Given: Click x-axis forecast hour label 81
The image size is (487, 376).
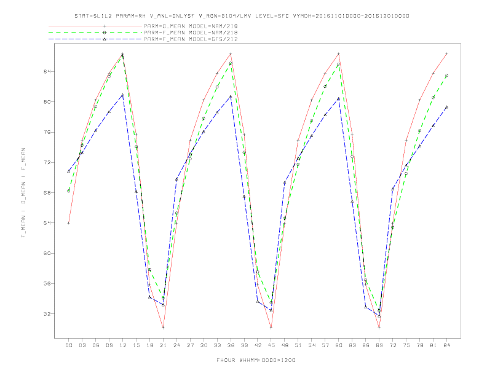Looking at the screenshot, I should [434, 345].
